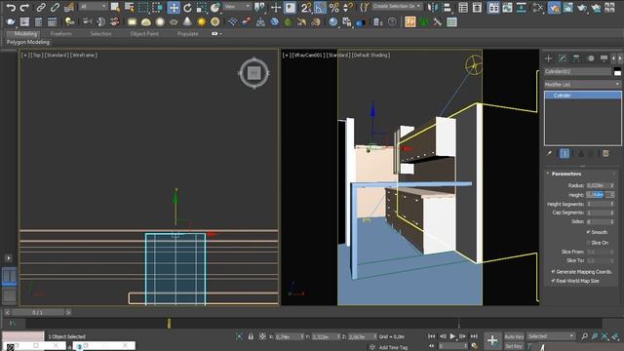This screenshot has width=624, height=351.
Task: Click the Fx orange toolbar icon
Action: coord(409,21)
